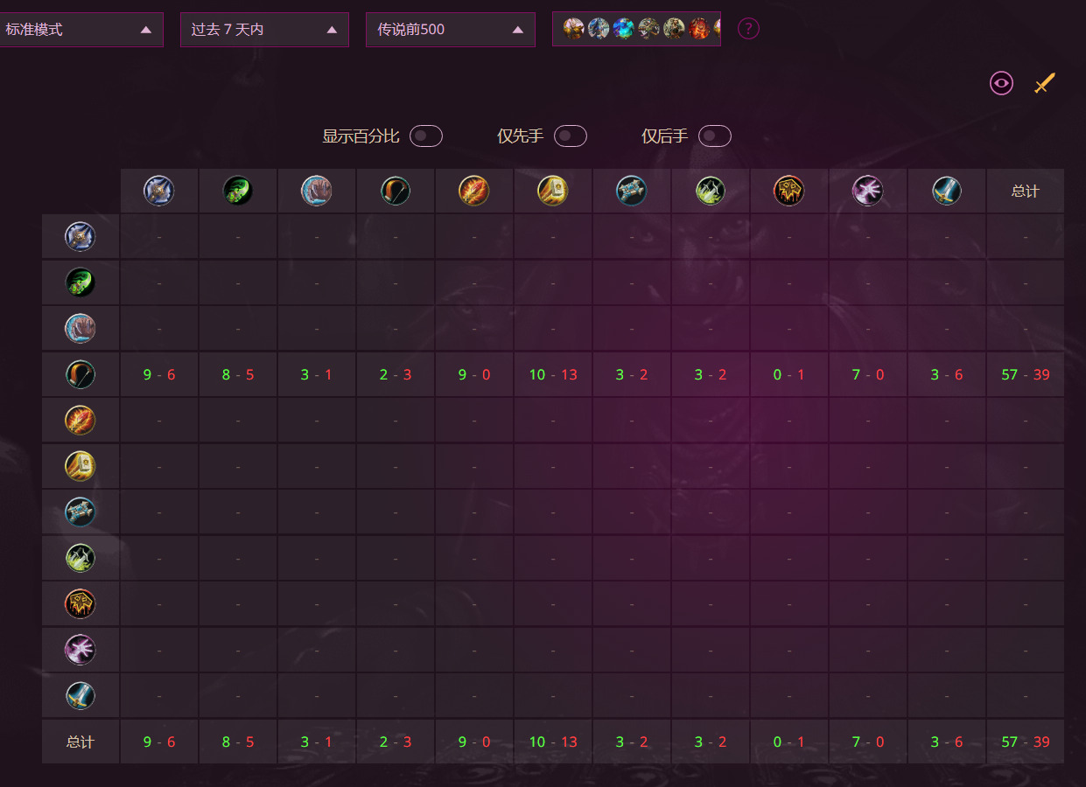This screenshot has height=787, width=1086.
Task: Click the 3 - 6 cell in Hunter row
Action: coord(947,374)
